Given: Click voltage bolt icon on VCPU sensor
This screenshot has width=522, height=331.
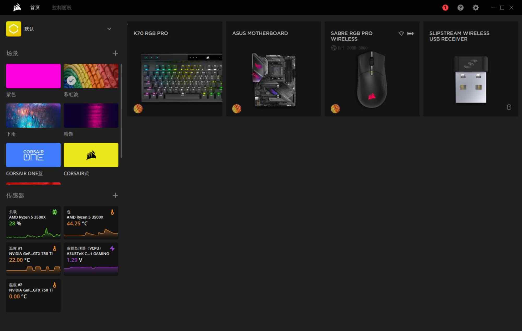Looking at the screenshot, I should point(112,248).
